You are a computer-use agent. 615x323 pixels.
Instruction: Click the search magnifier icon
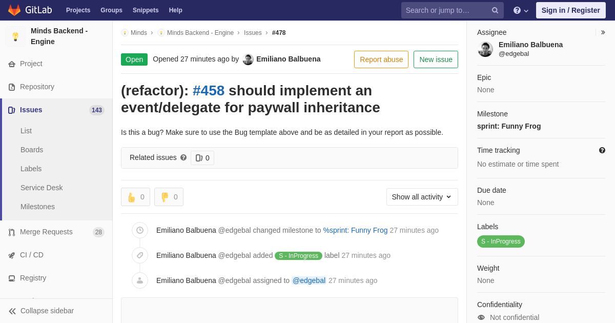pyautogui.click(x=495, y=10)
